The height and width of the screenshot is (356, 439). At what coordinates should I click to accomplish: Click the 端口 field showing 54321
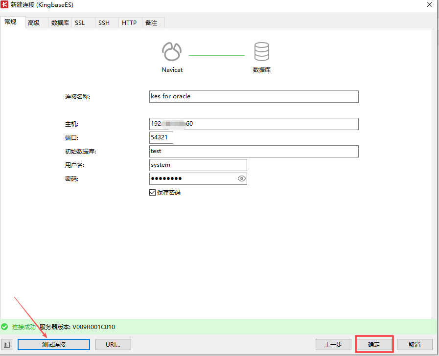click(161, 137)
